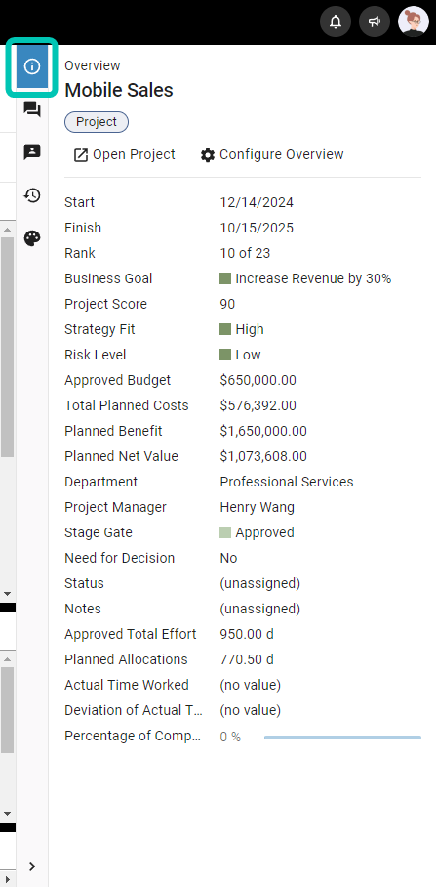Open the Overview info panel icon

coord(32,66)
